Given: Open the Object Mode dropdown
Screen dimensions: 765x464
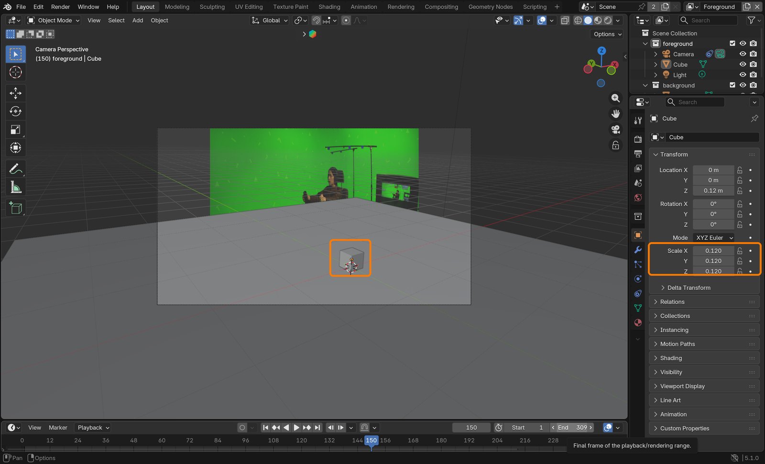Looking at the screenshot, I should pyautogui.click(x=54, y=21).
